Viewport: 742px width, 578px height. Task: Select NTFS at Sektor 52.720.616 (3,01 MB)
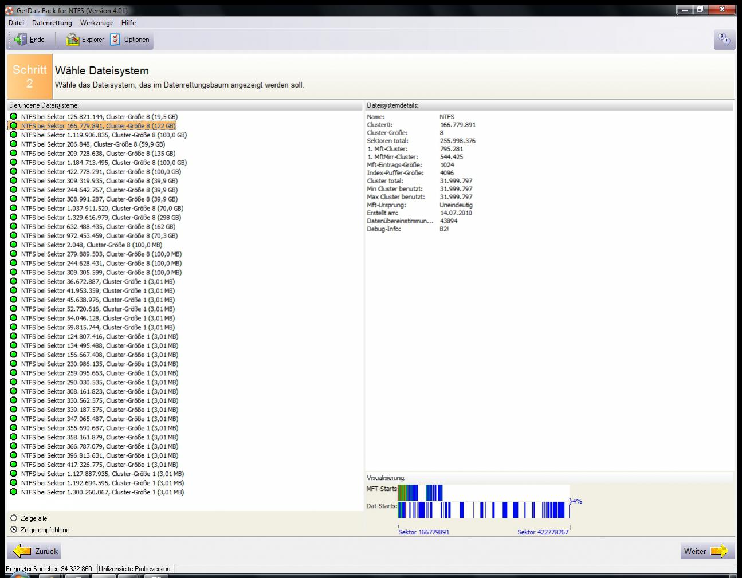tap(92, 309)
